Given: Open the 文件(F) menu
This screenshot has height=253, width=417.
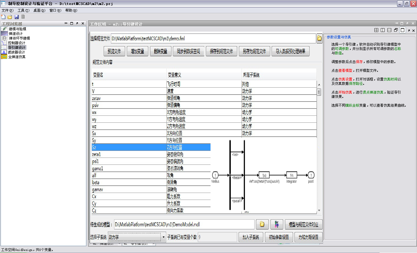Looking at the screenshot, I should (8, 10).
